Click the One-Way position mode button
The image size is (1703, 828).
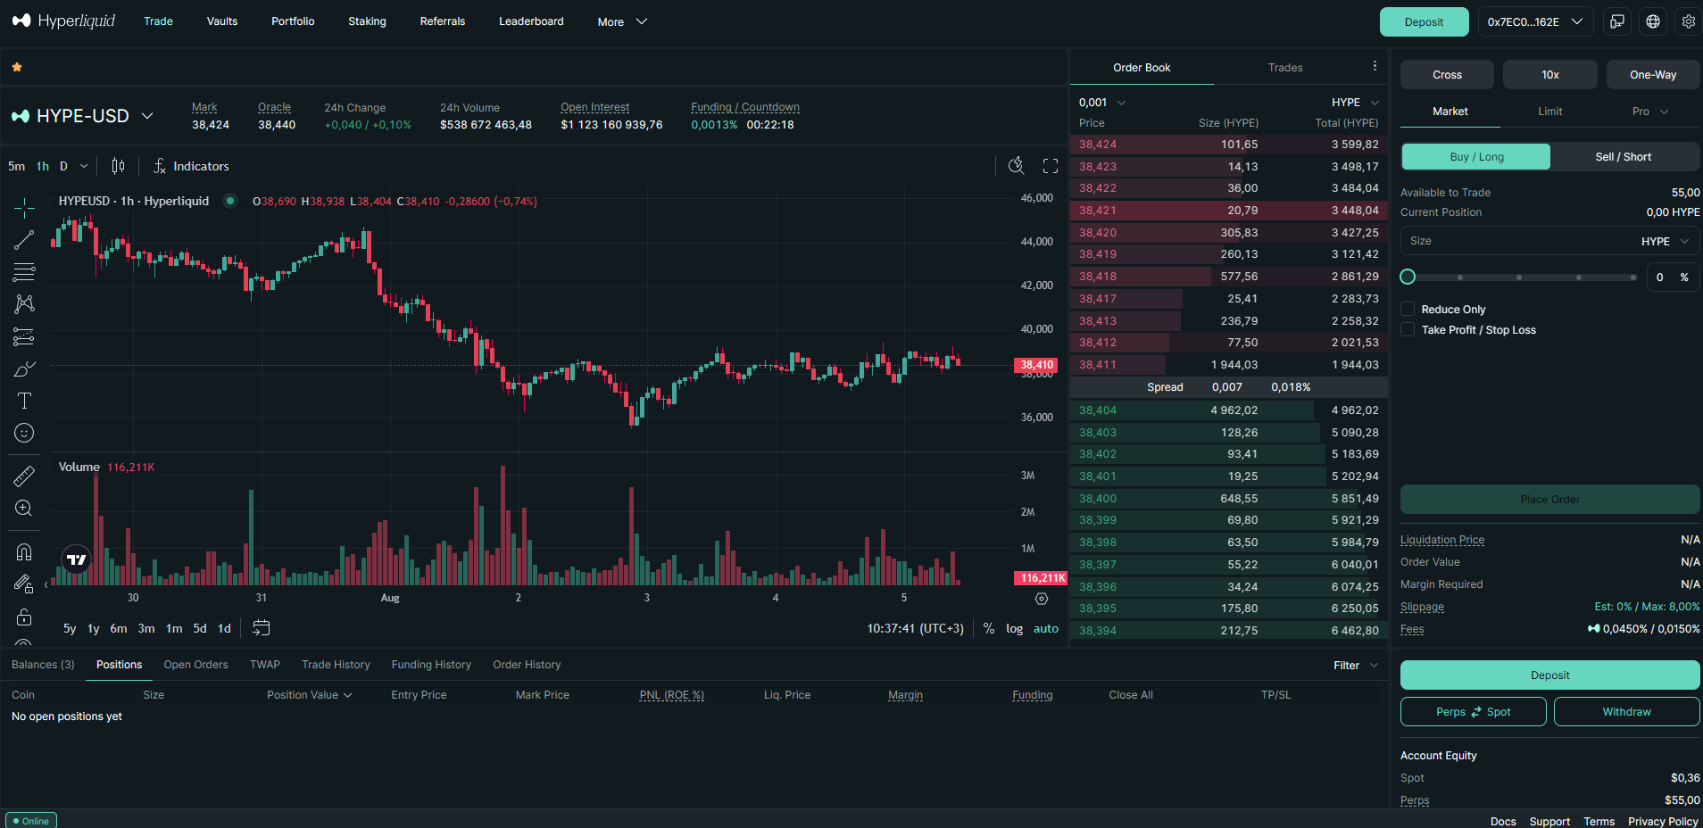tap(1652, 75)
